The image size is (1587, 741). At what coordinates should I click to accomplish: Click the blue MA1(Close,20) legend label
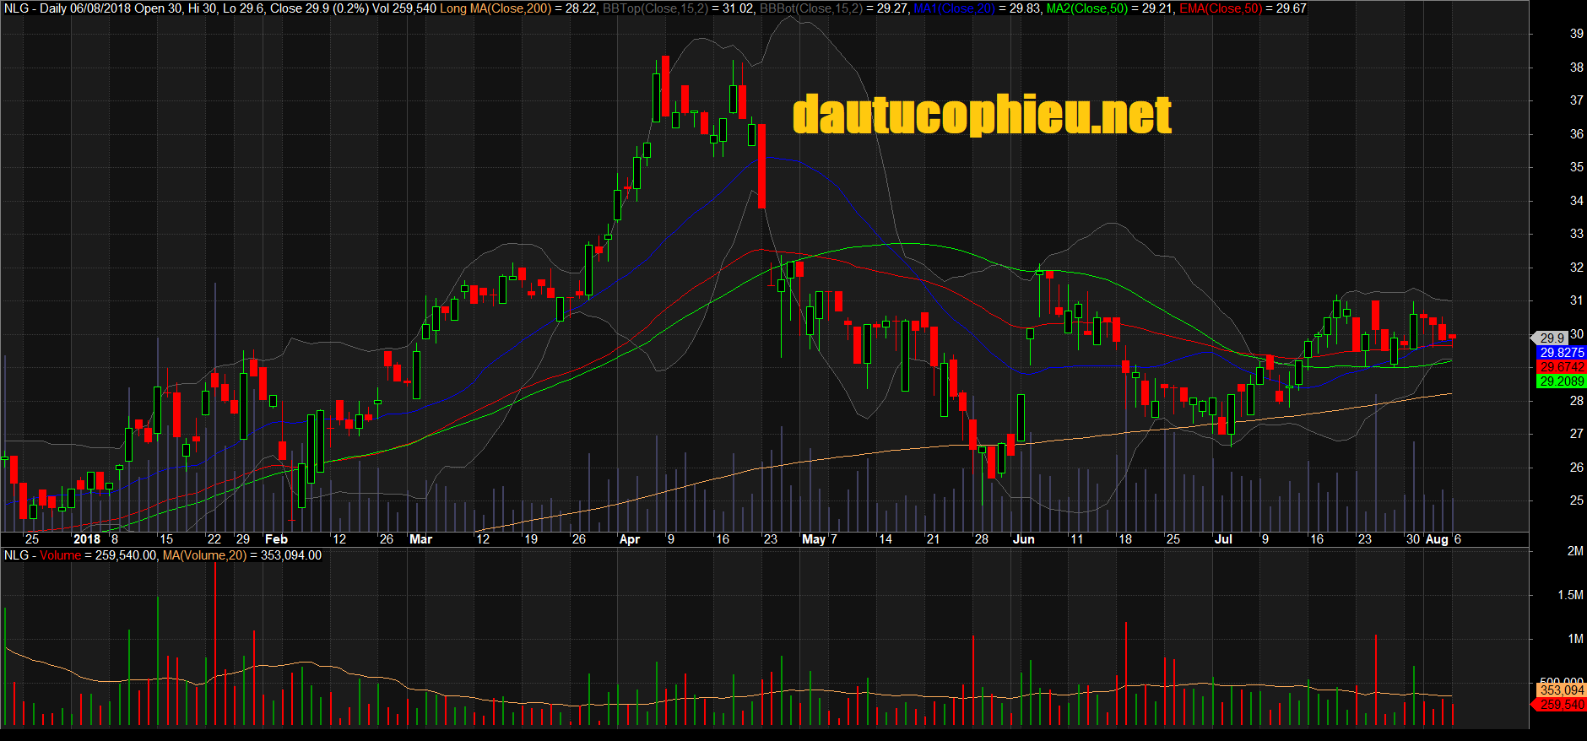953,8
